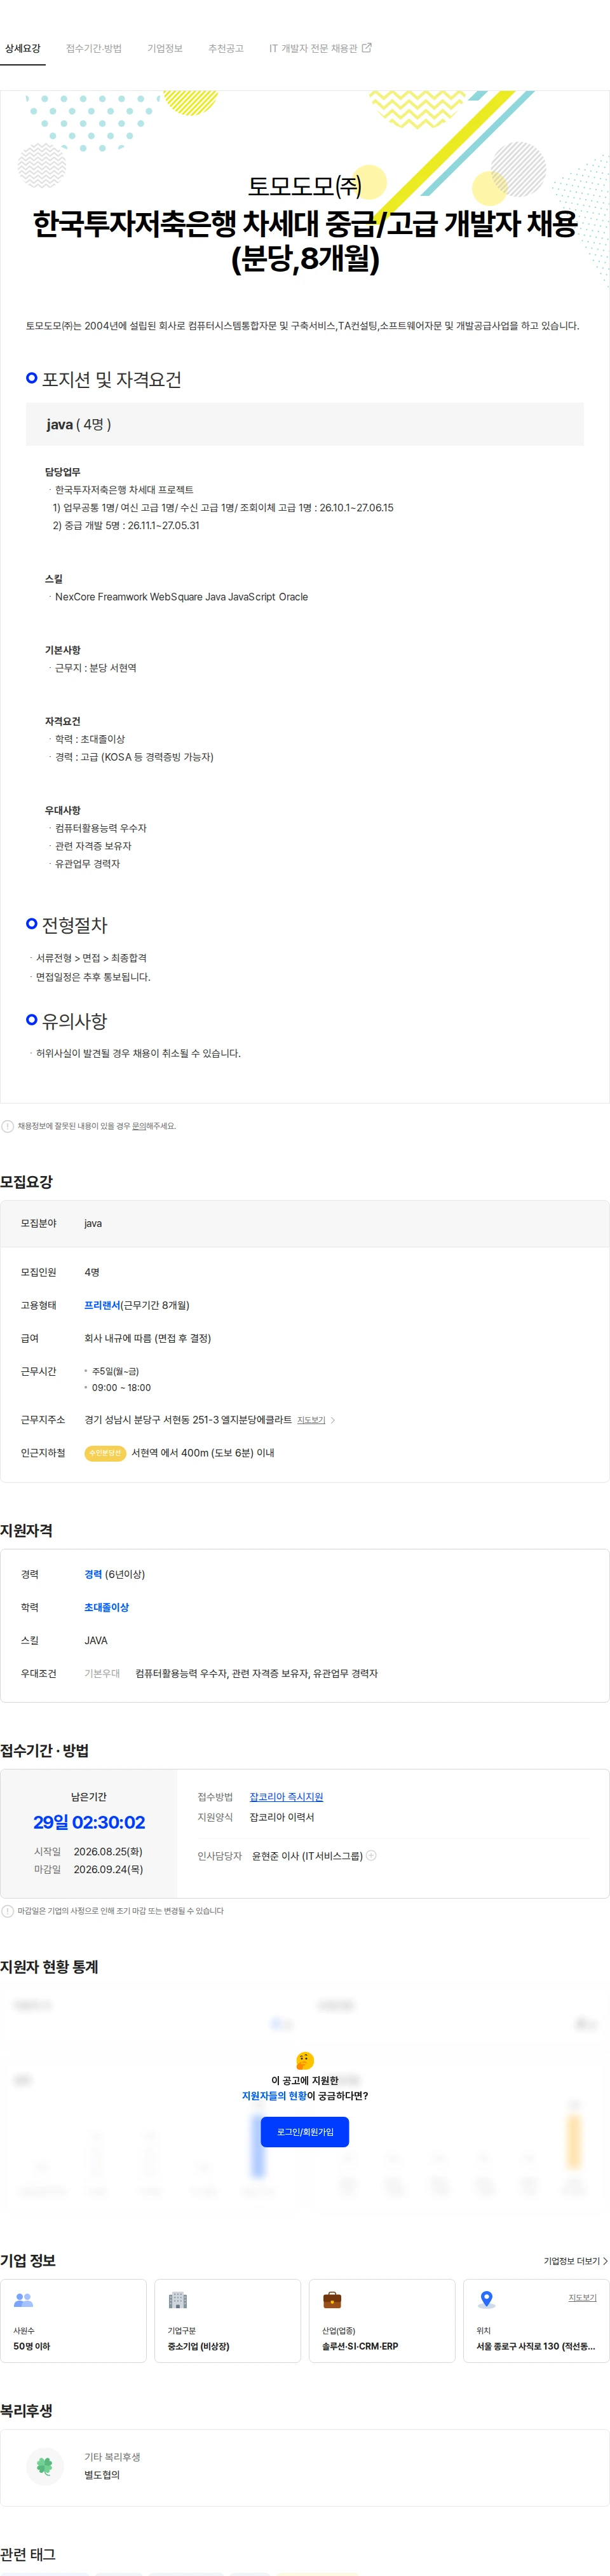Click the 50명 이하 employee count
Screen dimensions: 610x2576
pos(32,2346)
